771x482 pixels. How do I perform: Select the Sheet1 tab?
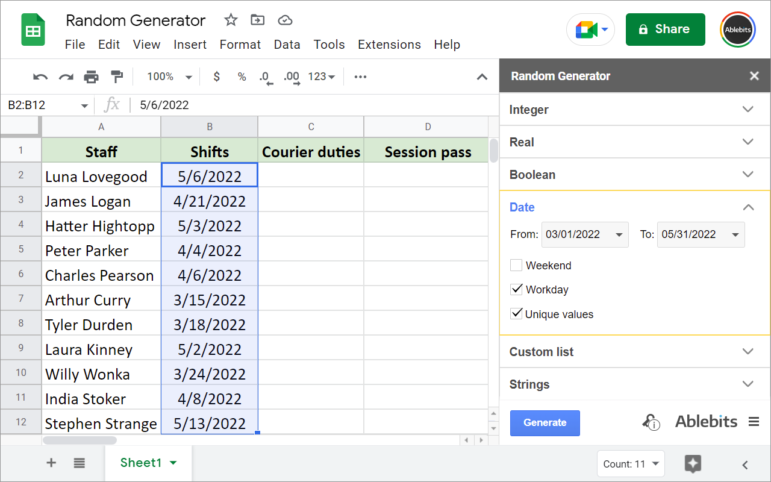pos(148,463)
